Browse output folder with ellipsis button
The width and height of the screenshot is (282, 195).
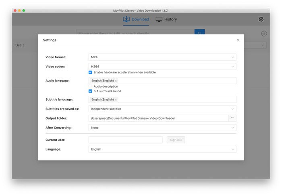(x=232, y=118)
